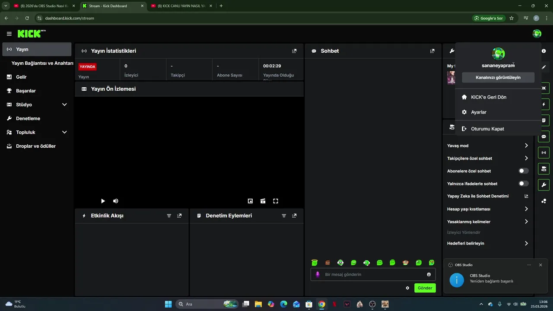Viewport: 553px width, 311px height.
Task: Insert the halo emote into chat
Action: pos(315,263)
